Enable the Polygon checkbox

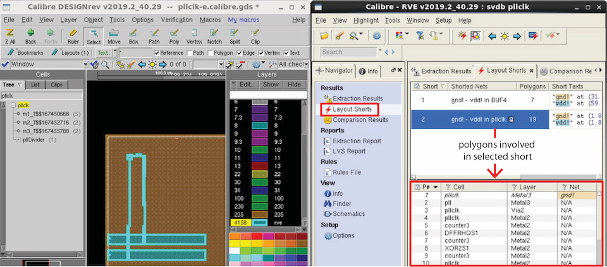click(210, 53)
